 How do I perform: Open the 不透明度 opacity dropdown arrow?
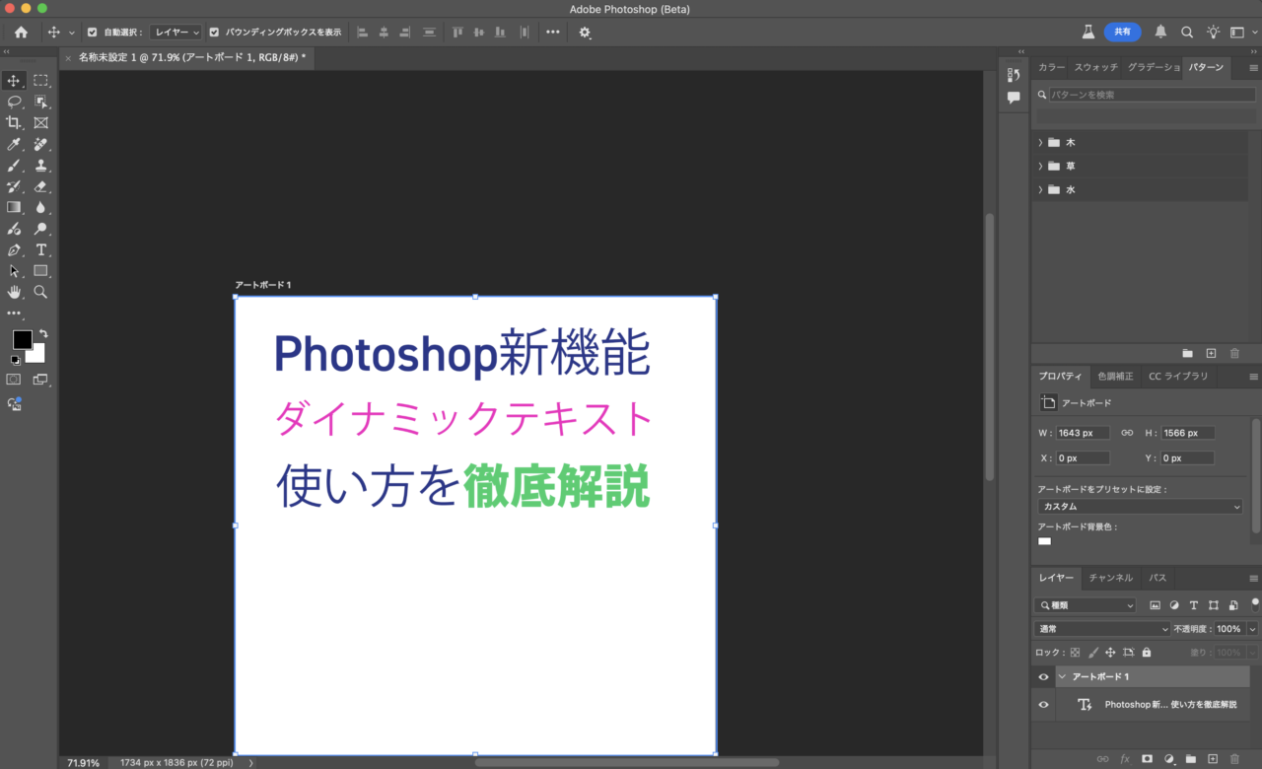(1252, 629)
